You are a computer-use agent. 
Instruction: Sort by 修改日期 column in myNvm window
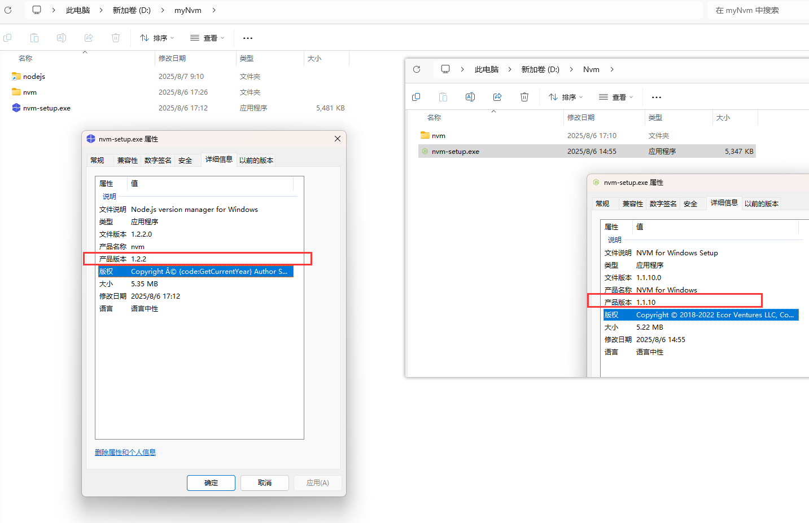tap(172, 59)
